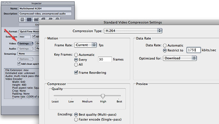Click the key frames 90 frames field
This screenshot has height=124, width=219.
click(x=105, y=59)
